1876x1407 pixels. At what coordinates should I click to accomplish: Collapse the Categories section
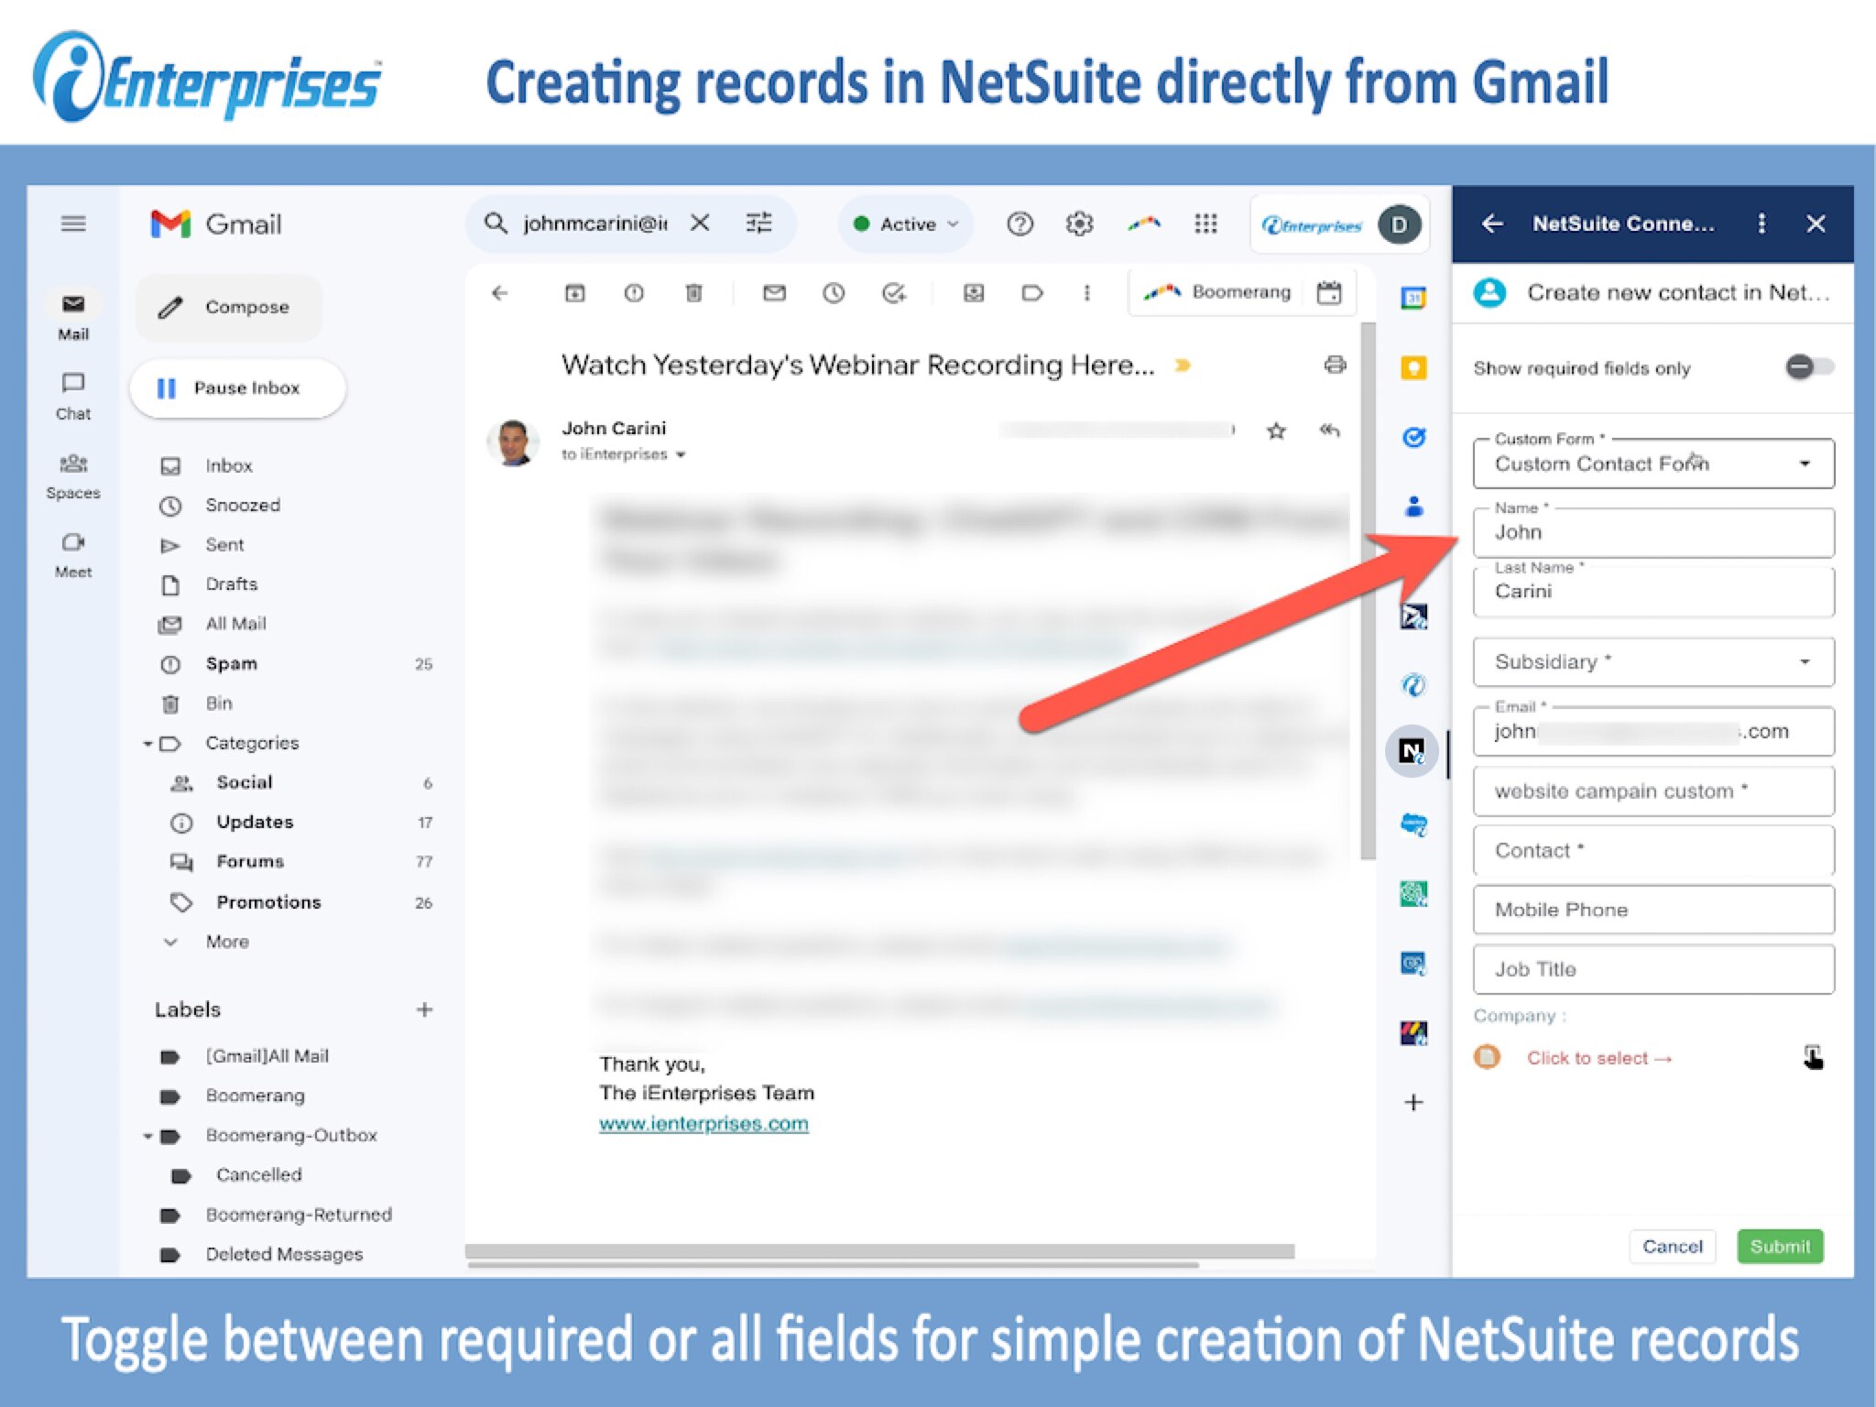pos(147,744)
